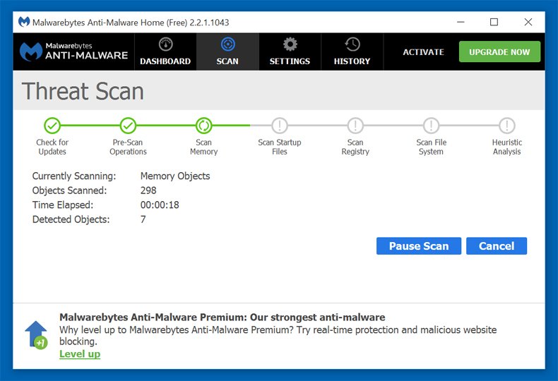Viewport: 558px width, 381px height.
Task: Click the Scan Registry pending icon
Action: coord(355,126)
